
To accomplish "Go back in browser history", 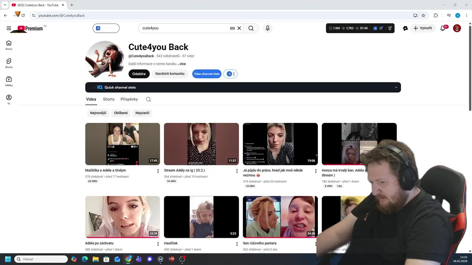I will pyautogui.click(x=6, y=15).
